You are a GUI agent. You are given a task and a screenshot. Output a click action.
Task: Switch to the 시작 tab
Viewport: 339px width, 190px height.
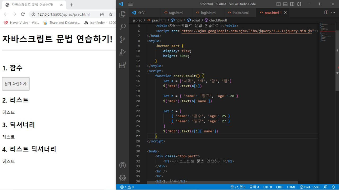pyautogui.click(x=144, y=13)
